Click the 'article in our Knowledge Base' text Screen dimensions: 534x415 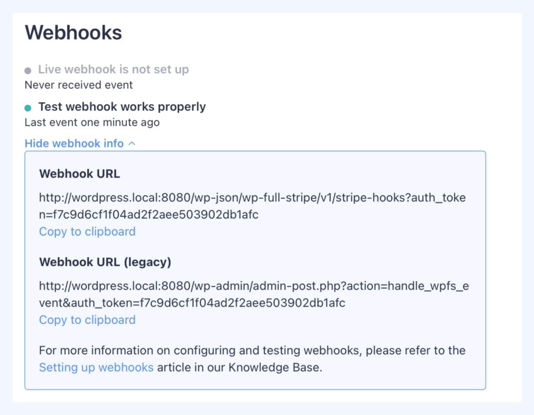[239, 367]
